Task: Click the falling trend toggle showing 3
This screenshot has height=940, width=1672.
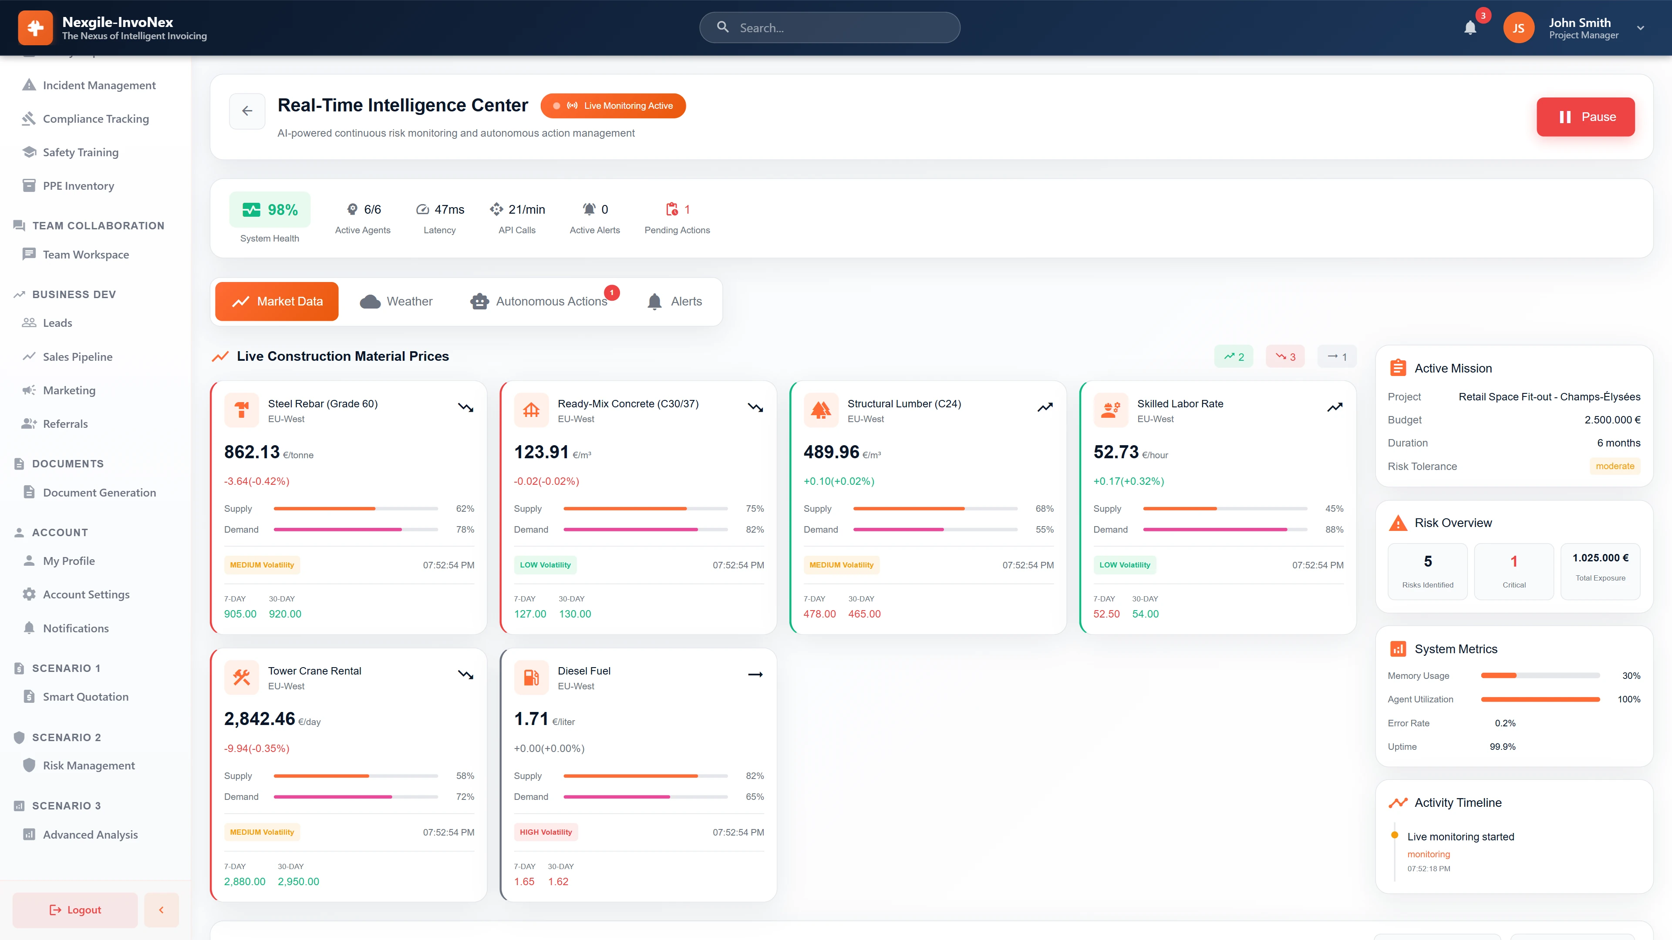Action: (1284, 356)
